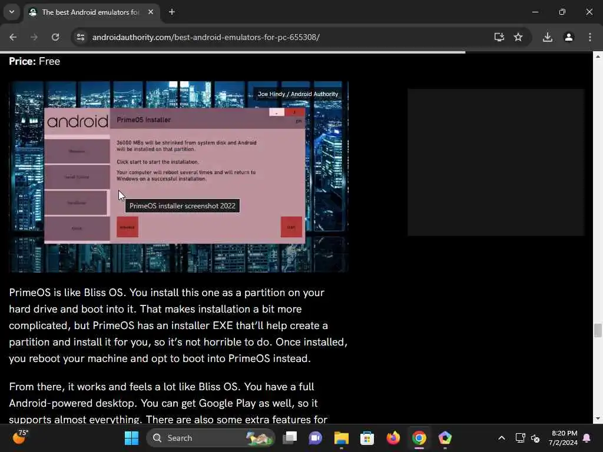Click paragraph starting 'From there, it works'

click(x=168, y=403)
